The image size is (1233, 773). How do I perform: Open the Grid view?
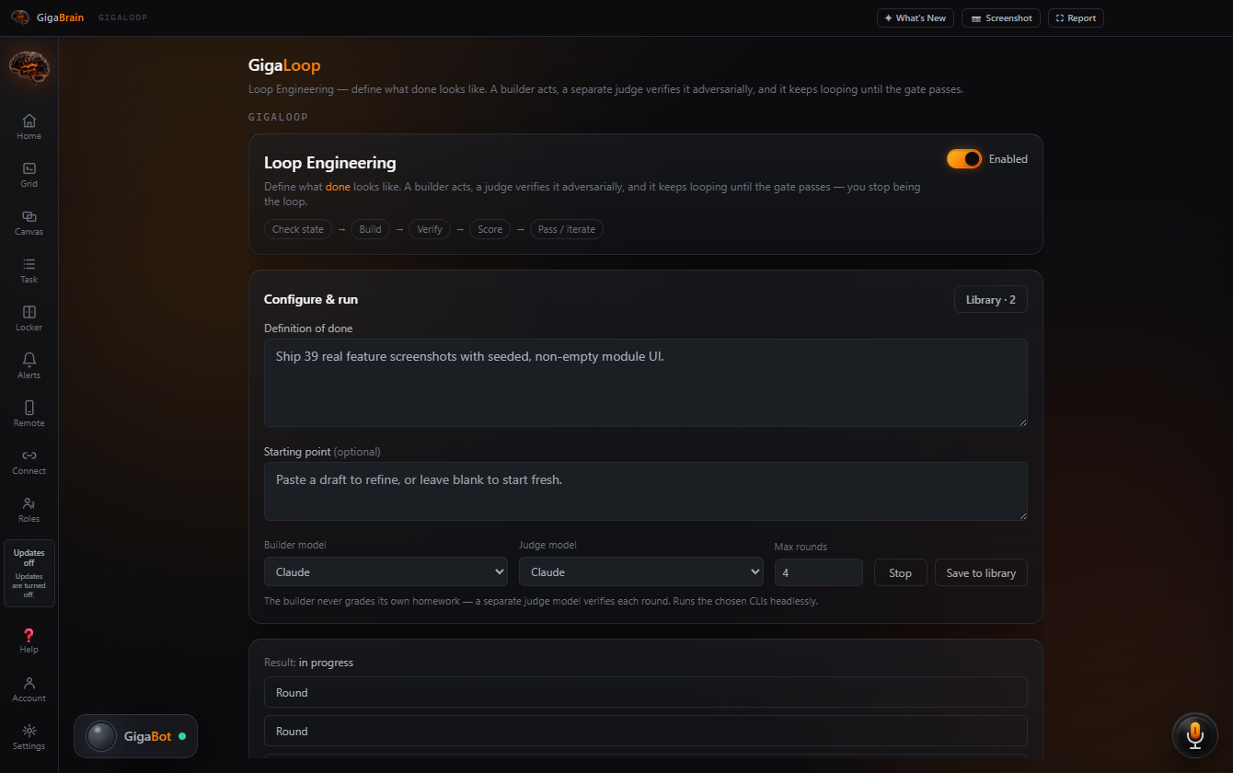(x=29, y=175)
